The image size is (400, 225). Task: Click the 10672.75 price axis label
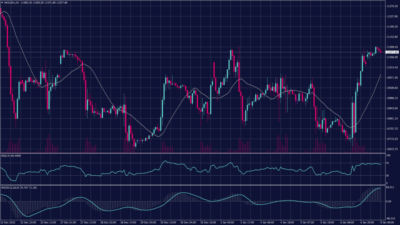tap(392, 149)
